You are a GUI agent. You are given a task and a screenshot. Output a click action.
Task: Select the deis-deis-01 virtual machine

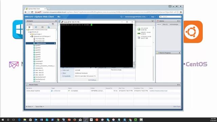point(38,70)
